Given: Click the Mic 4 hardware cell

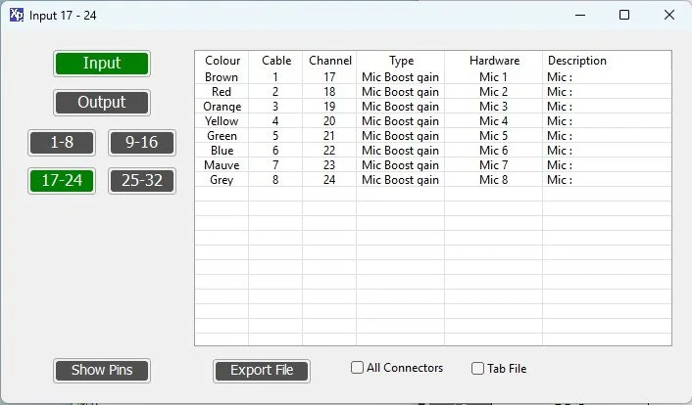Looking at the screenshot, I should 493,121.
